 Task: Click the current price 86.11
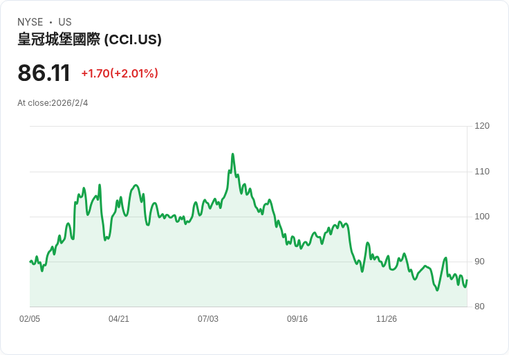click(x=44, y=73)
